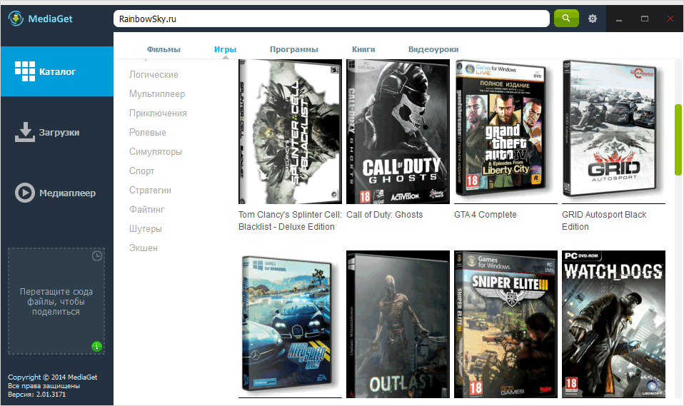This screenshot has width=684, height=406.
Task: Click the search field containing RainbowSky.ru
Action: pos(331,19)
